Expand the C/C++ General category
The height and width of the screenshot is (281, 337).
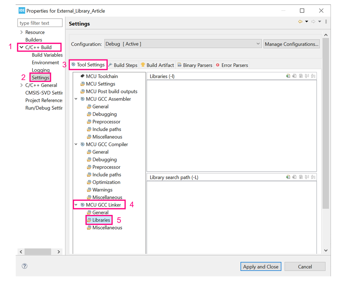pyautogui.click(x=21, y=85)
